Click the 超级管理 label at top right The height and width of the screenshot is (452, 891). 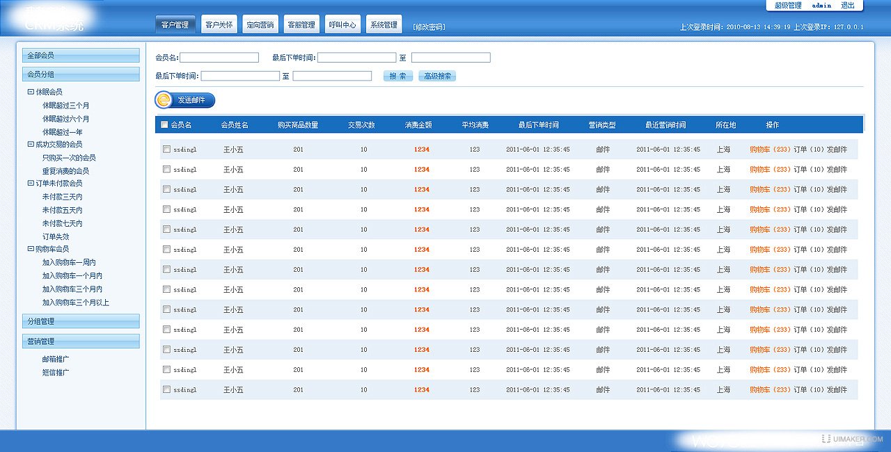click(788, 6)
